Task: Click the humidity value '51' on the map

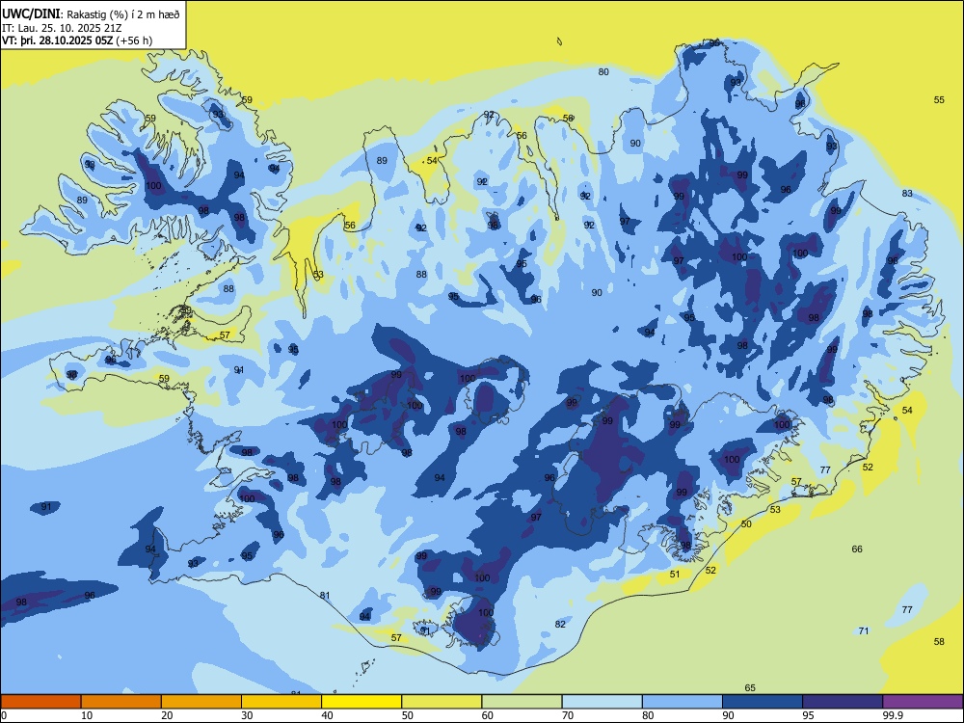Action: pos(675,574)
